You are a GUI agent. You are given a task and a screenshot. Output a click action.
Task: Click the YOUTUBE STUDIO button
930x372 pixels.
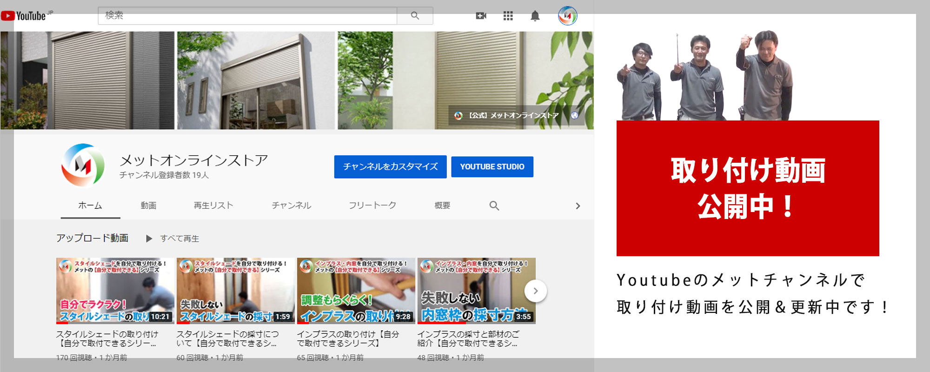coord(492,166)
